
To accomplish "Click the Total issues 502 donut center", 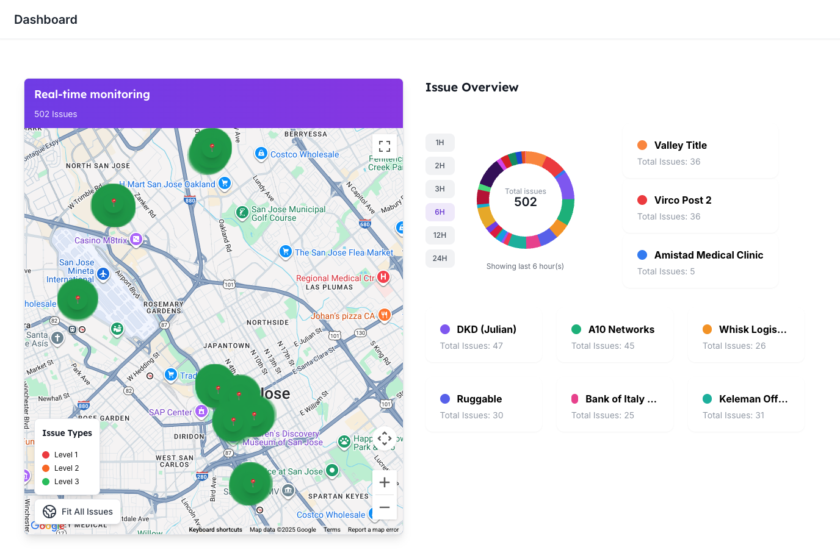I will coord(526,199).
